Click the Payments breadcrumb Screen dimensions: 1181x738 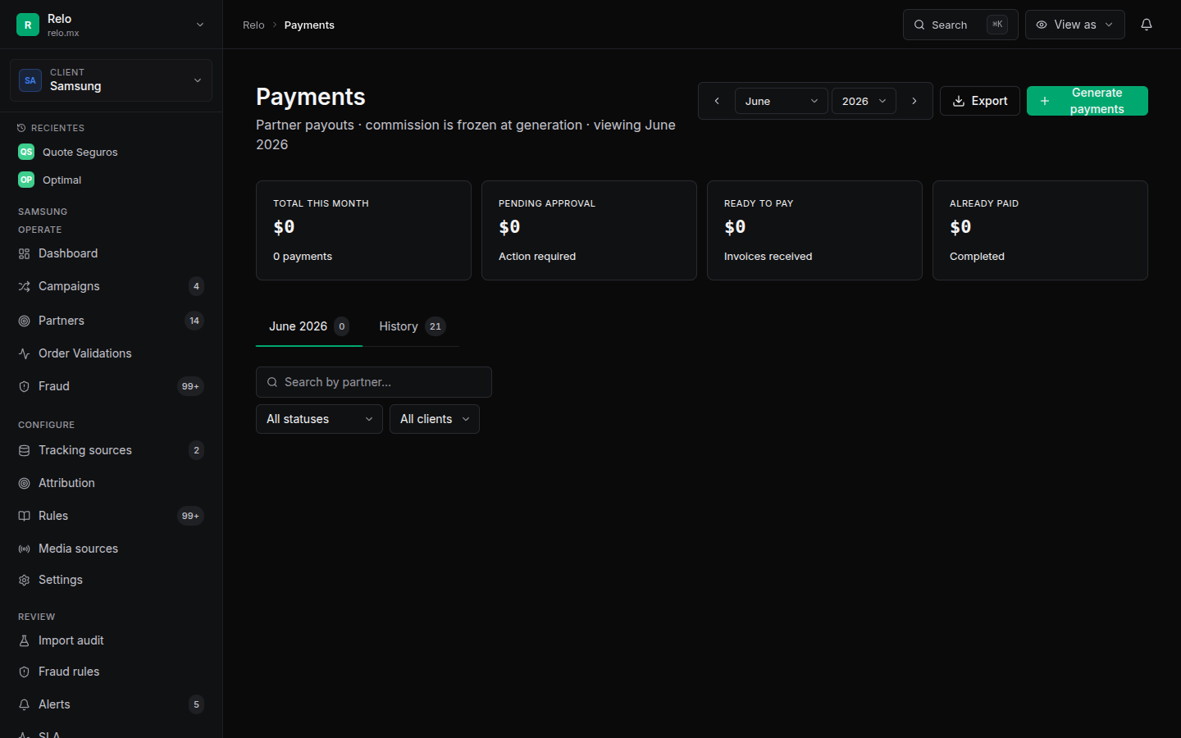coord(309,25)
